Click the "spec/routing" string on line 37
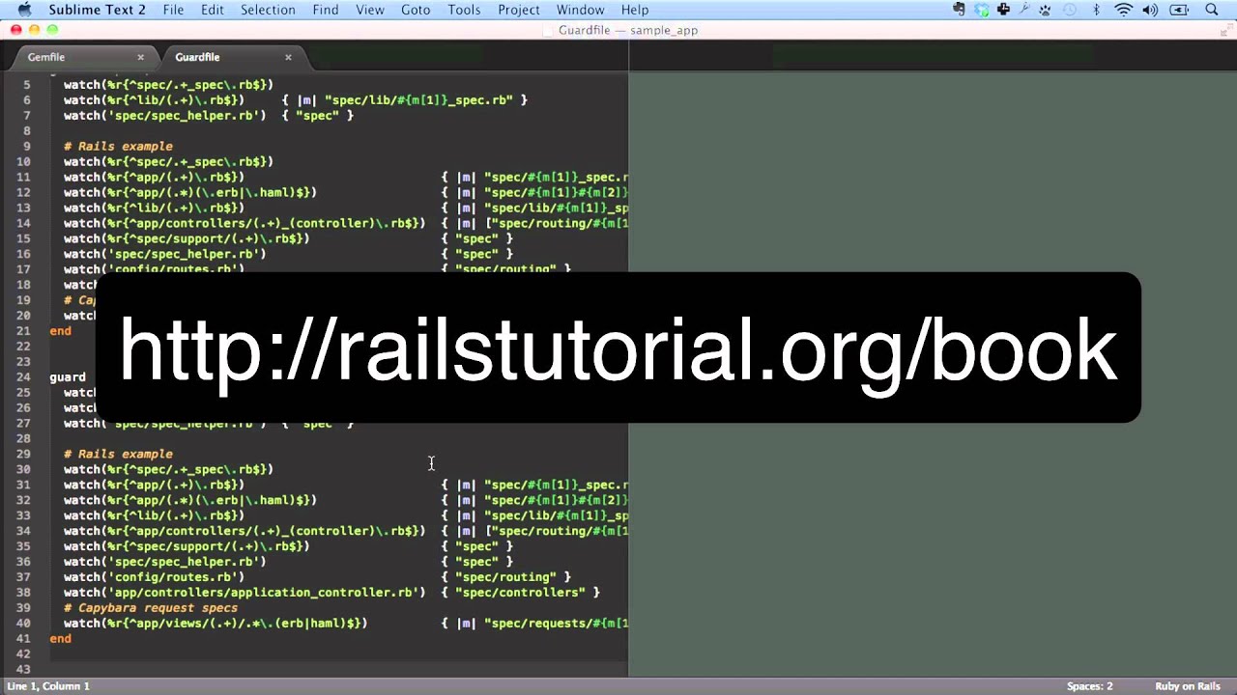Viewport: 1237px width, 695px height. (505, 577)
